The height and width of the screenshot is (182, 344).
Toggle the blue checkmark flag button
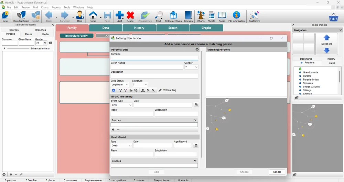(114, 90)
